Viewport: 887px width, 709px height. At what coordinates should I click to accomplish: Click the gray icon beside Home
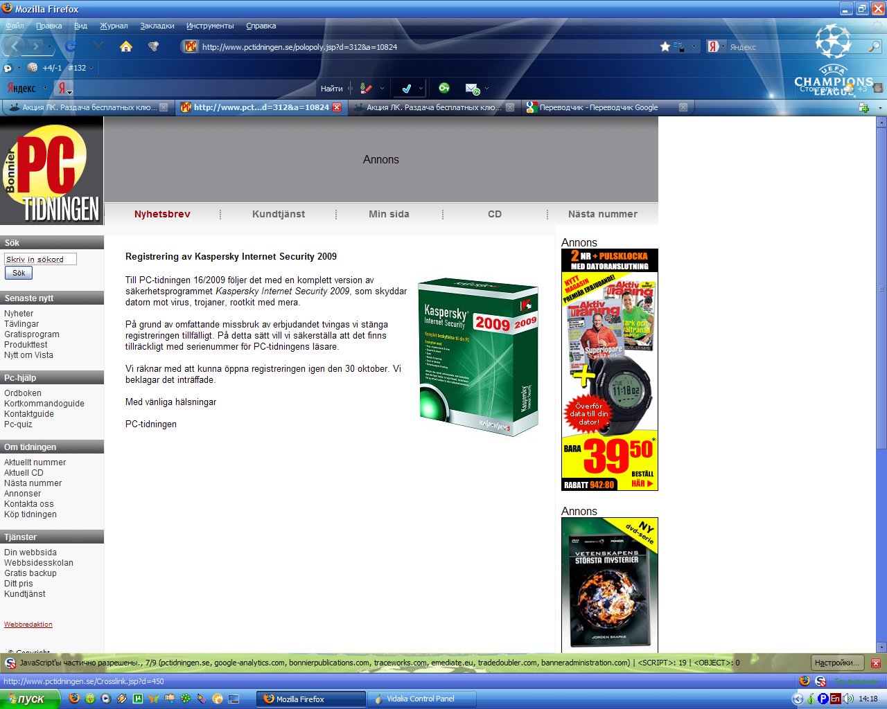click(x=154, y=46)
